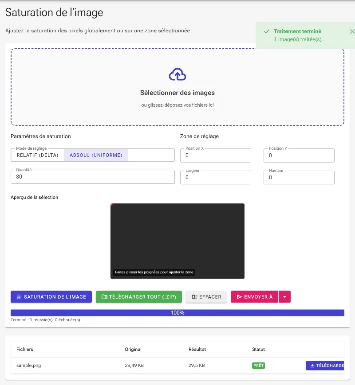Click the pink corner handle in preview

[111, 205]
